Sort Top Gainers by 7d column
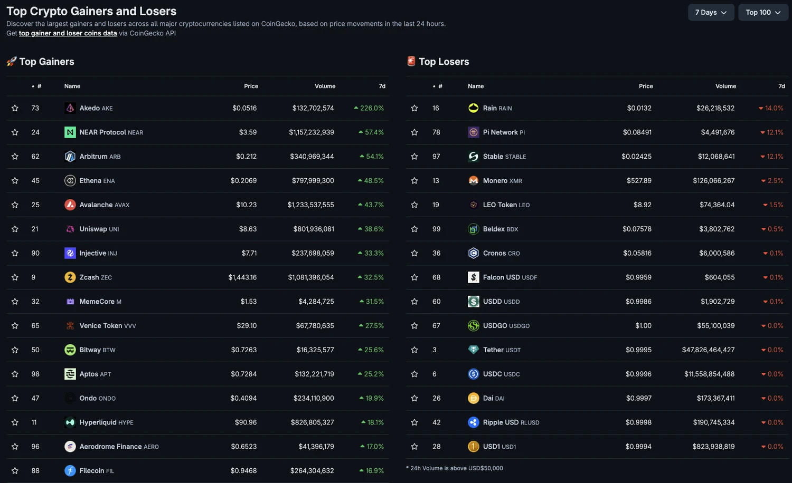The image size is (792, 483). click(x=382, y=86)
